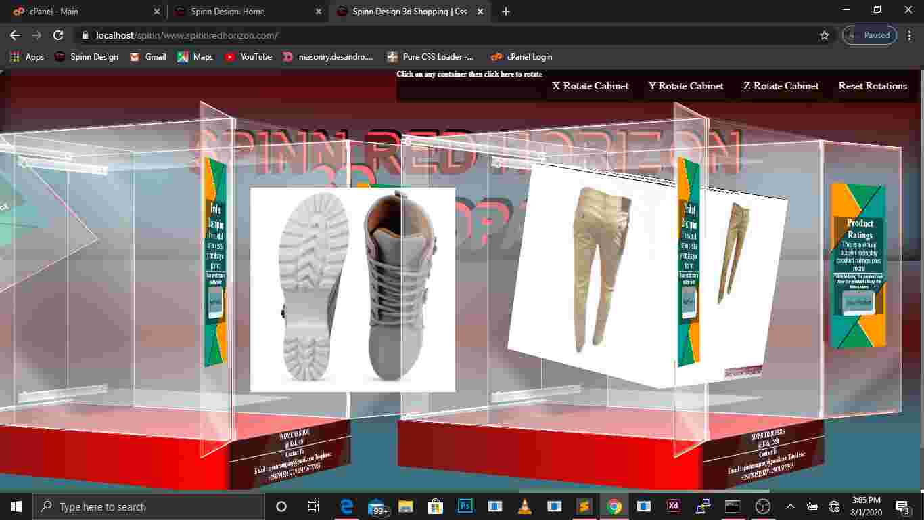Image resolution: width=924 pixels, height=520 pixels.
Task: Open the YouTube bookmark
Action: coord(248,57)
